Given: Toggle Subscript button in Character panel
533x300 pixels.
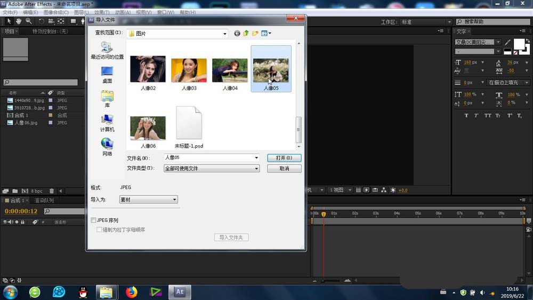Looking at the screenshot, I should [x=519, y=116].
